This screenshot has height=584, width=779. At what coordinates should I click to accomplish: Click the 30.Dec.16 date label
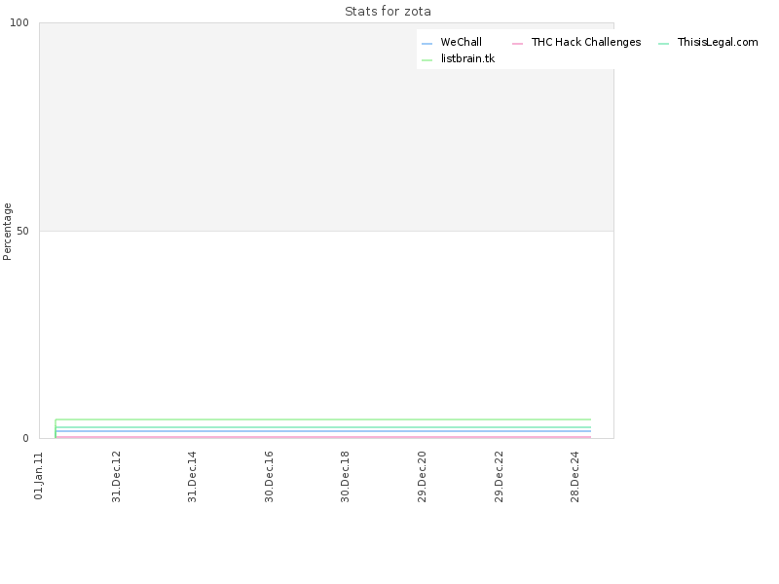click(x=269, y=477)
